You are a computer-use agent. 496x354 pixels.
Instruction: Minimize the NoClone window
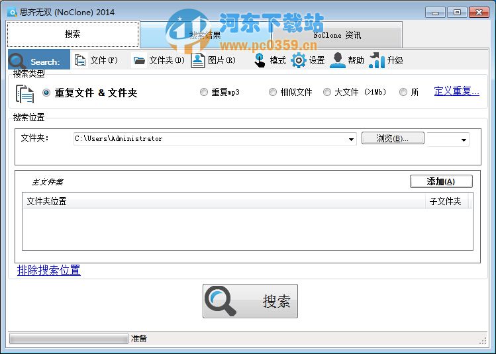click(436, 13)
